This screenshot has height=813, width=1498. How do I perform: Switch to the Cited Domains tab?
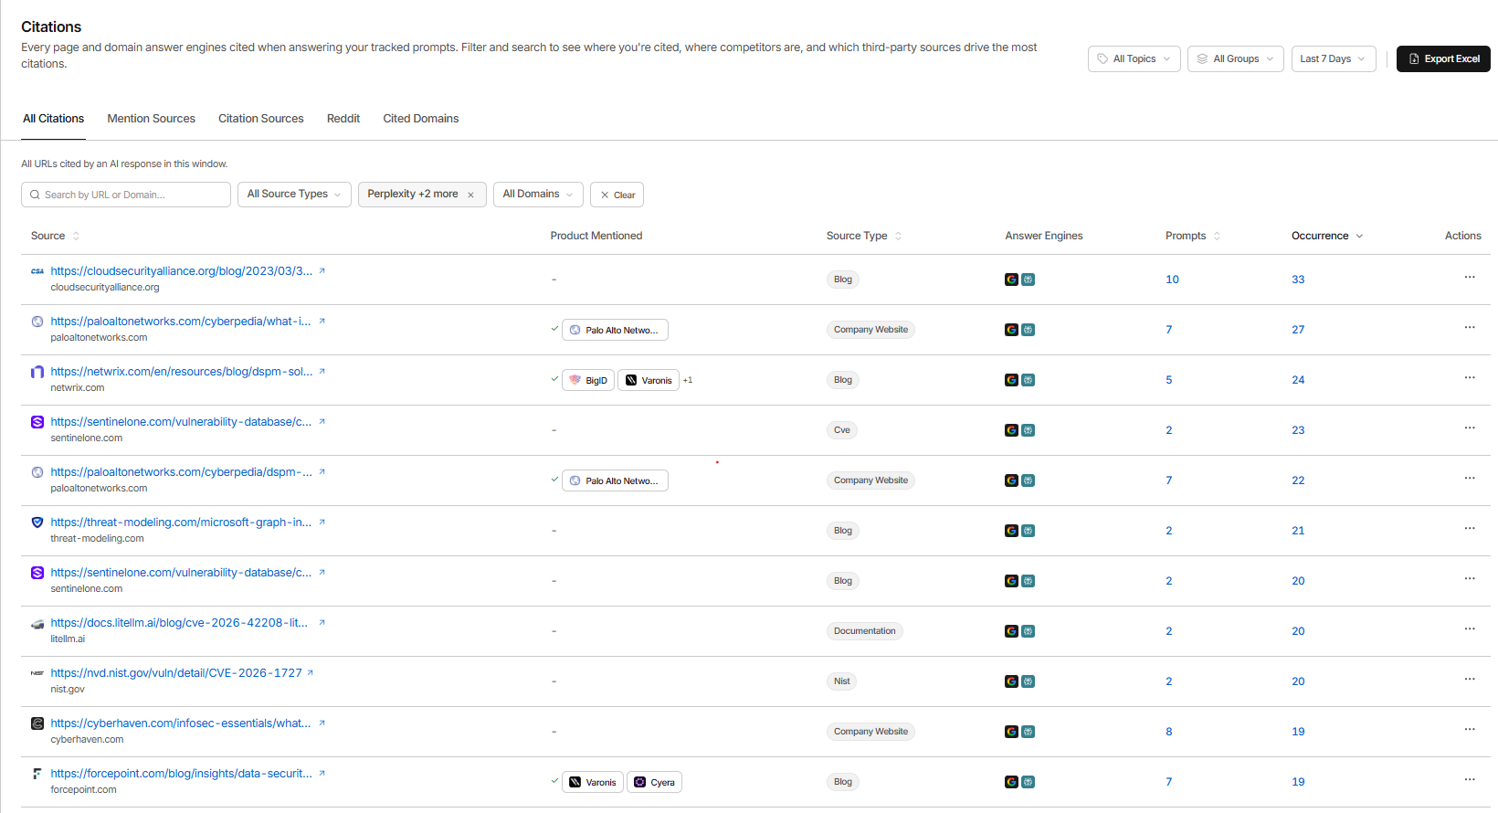pyautogui.click(x=421, y=119)
